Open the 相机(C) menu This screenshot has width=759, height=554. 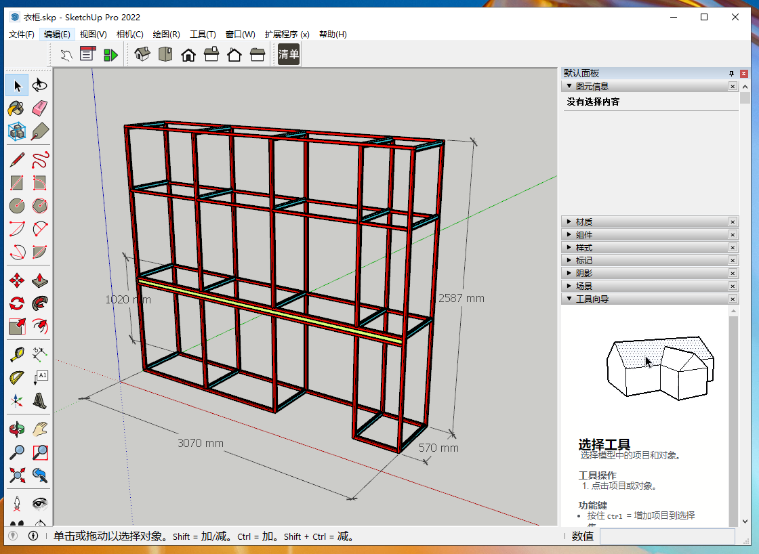coord(129,34)
